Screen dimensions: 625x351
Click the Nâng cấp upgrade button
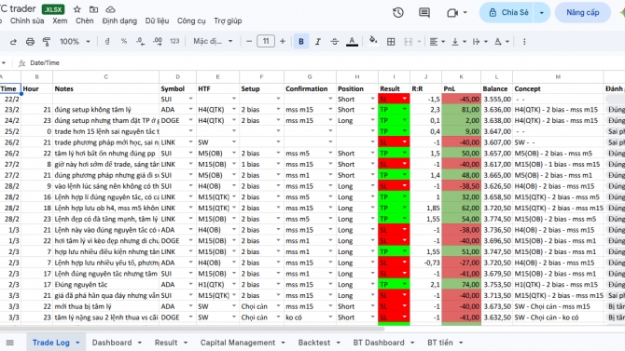pos(583,12)
